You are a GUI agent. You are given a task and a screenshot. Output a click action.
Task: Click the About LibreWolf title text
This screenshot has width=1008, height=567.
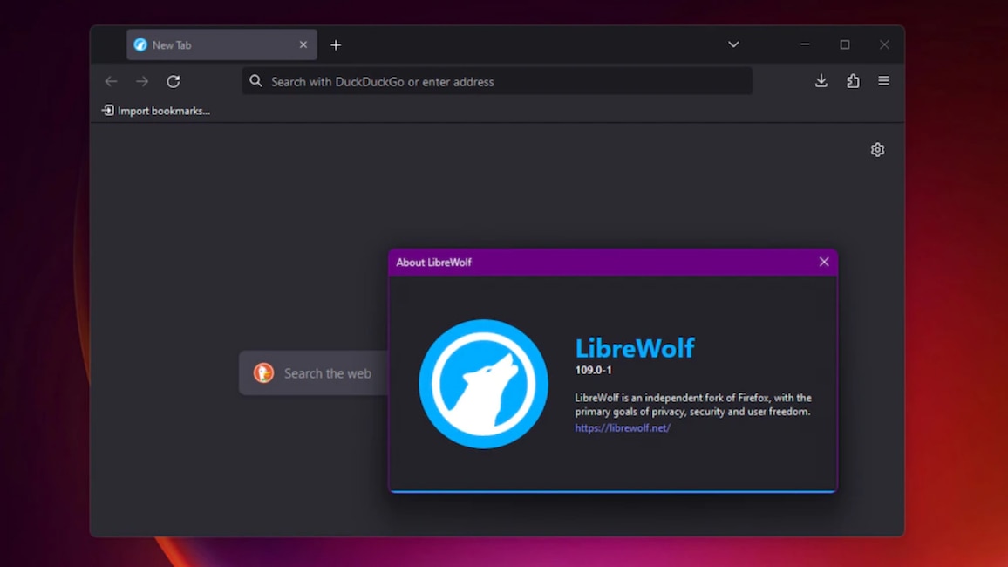tap(434, 263)
